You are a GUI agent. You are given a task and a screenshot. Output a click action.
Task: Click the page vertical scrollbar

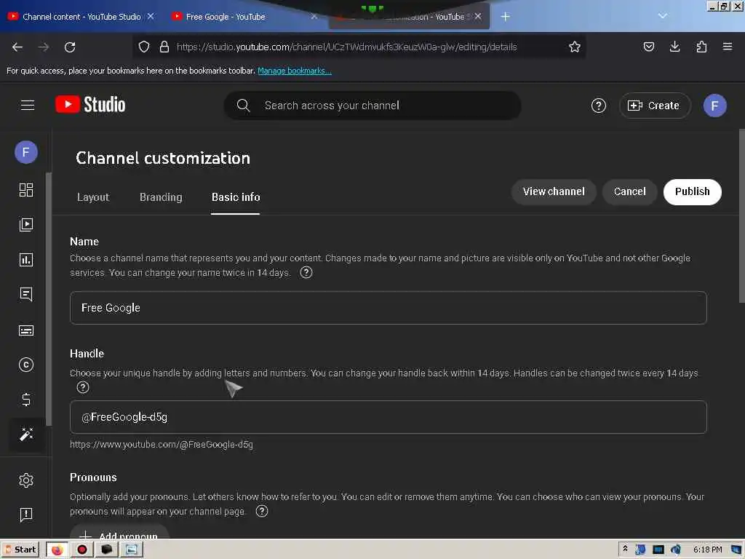pyautogui.click(x=741, y=216)
